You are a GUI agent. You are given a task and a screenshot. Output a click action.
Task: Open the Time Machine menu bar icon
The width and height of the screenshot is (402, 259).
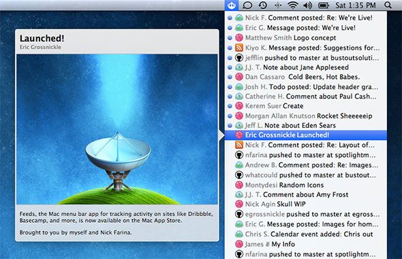[x=263, y=5]
